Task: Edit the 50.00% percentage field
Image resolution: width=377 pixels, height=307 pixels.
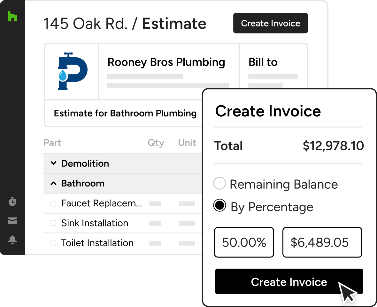Action: (244, 242)
